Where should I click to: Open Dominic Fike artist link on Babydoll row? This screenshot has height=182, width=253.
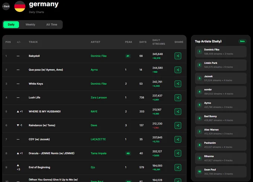tap(99, 56)
